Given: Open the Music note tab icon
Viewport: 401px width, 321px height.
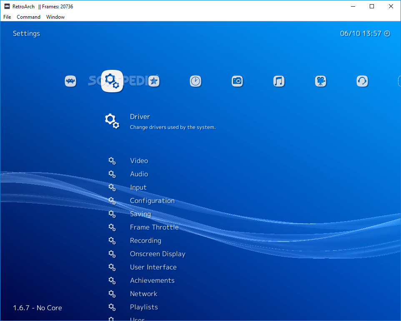Looking at the screenshot, I should [279, 81].
